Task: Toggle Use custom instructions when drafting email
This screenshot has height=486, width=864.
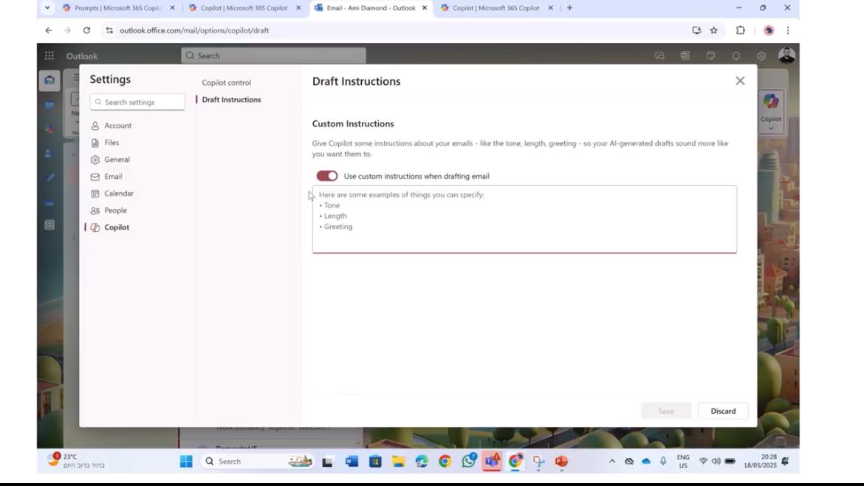Action: pyautogui.click(x=326, y=176)
